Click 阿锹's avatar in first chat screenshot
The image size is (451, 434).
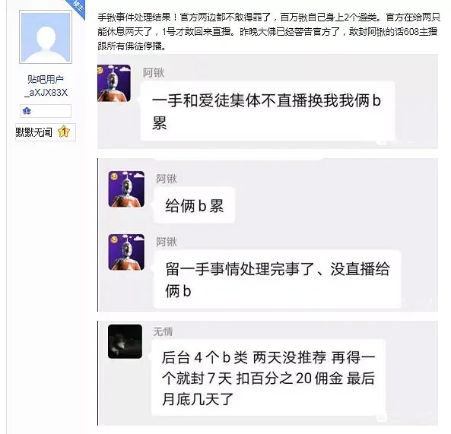(114, 84)
